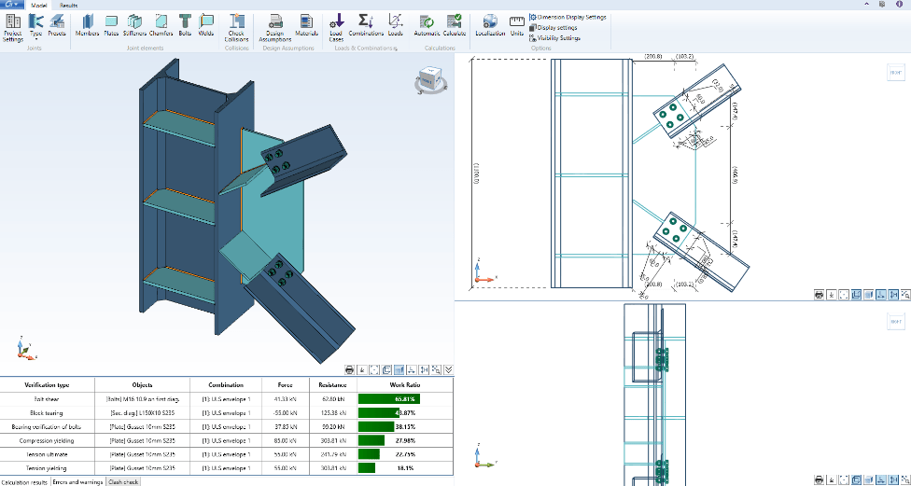
Task: Open the application menu dropdown at top left
Action: (x=12, y=5)
